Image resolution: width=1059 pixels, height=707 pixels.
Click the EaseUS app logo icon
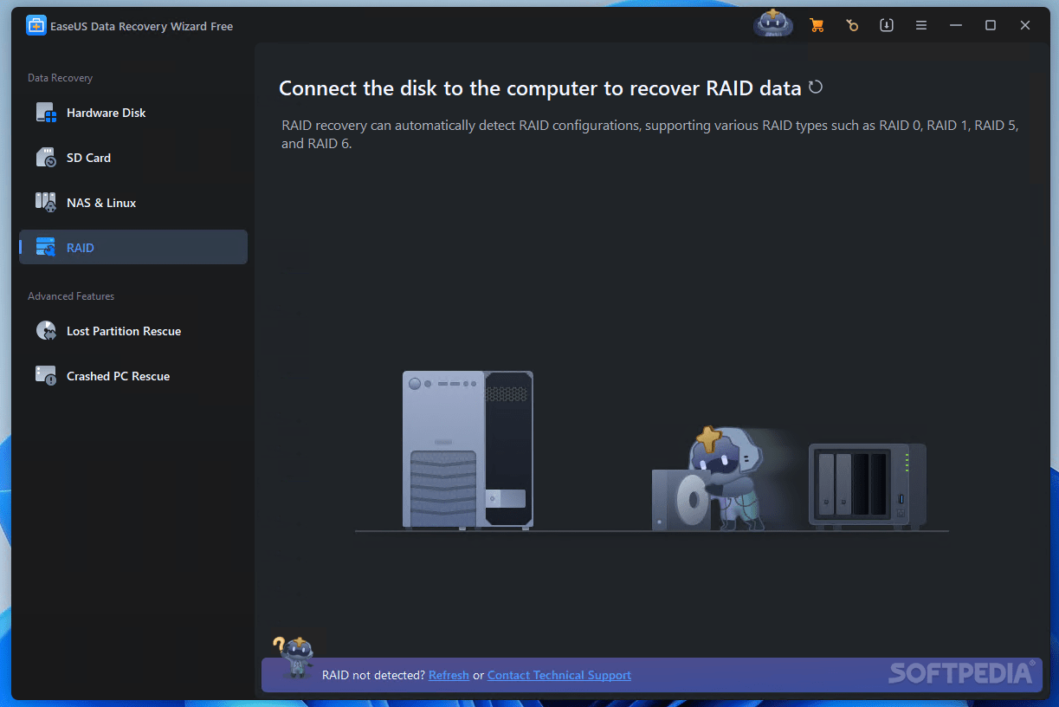(x=36, y=26)
